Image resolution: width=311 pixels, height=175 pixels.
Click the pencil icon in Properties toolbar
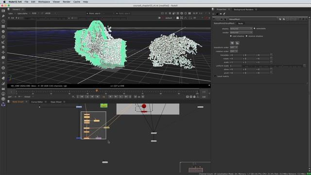coord(225,14)
